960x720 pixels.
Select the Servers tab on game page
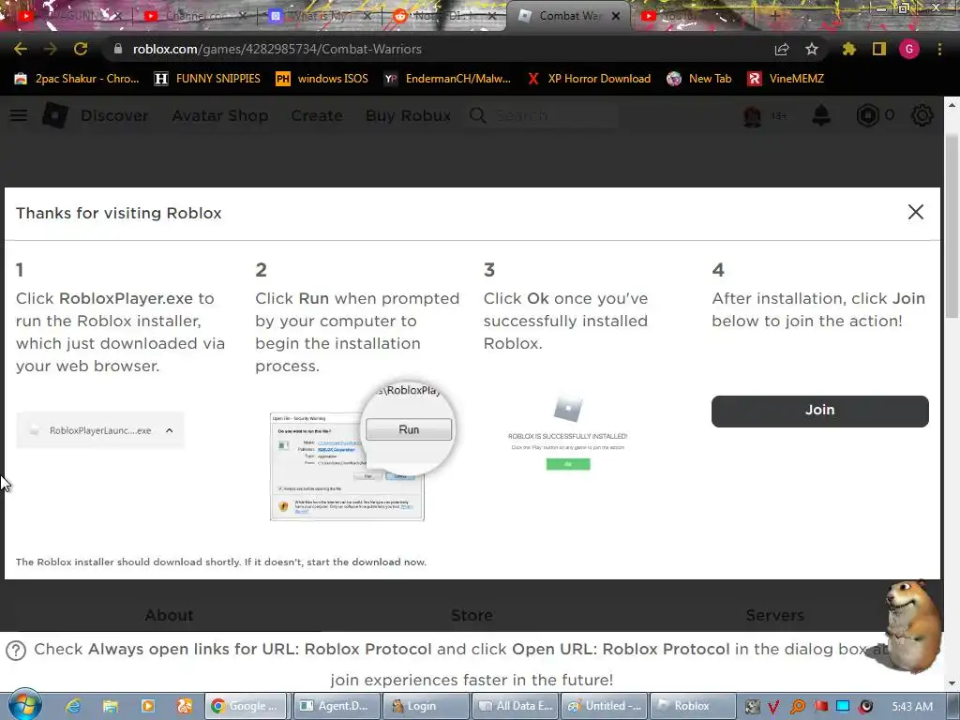coord(775,615)
